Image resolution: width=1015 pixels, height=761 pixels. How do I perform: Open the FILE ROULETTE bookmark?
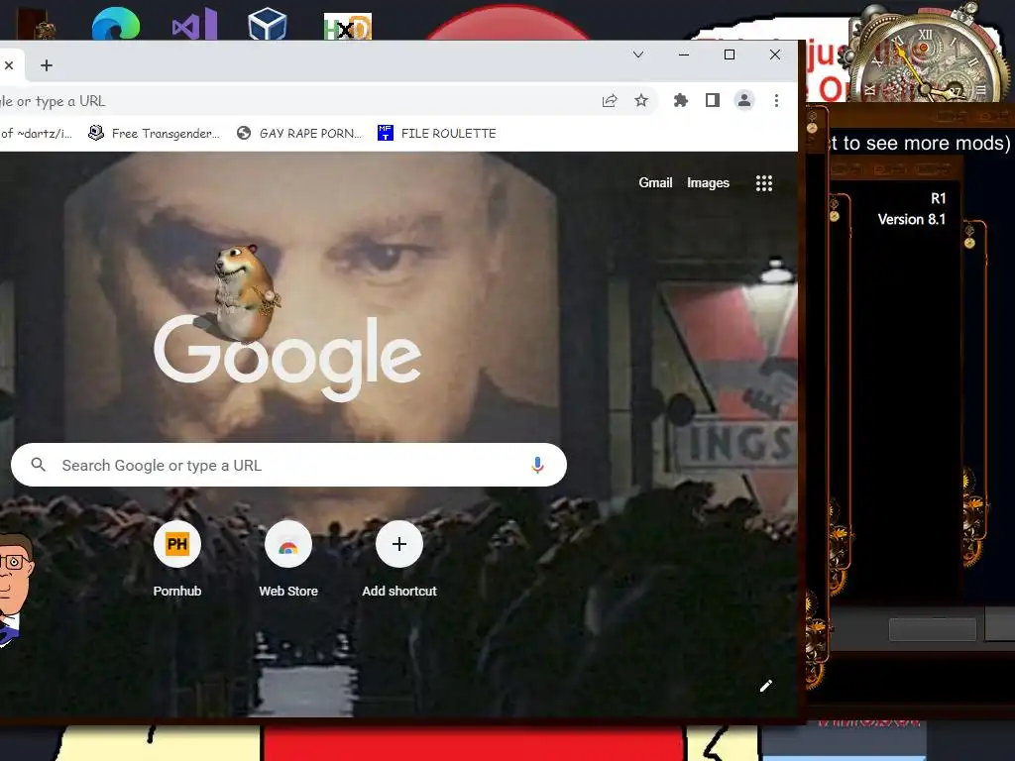pyautogui.click(x=437, y=134)
